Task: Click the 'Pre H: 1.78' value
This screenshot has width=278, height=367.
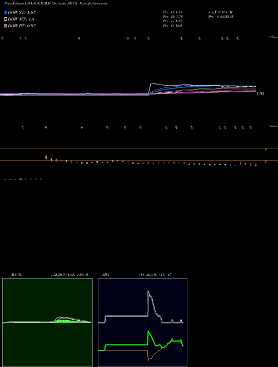Action: click(173, 17)
